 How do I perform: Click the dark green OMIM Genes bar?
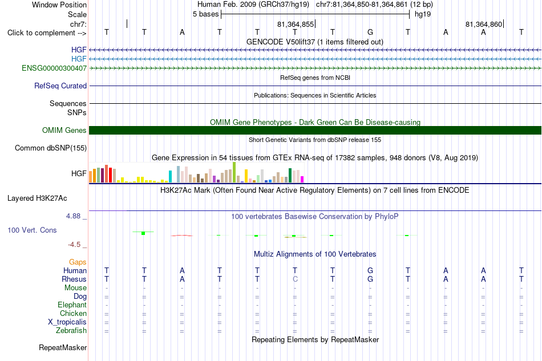coord(315,130)
